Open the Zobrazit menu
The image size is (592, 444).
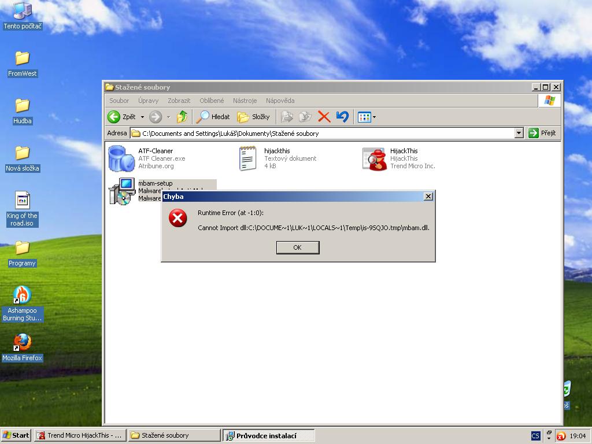[179, 101]
